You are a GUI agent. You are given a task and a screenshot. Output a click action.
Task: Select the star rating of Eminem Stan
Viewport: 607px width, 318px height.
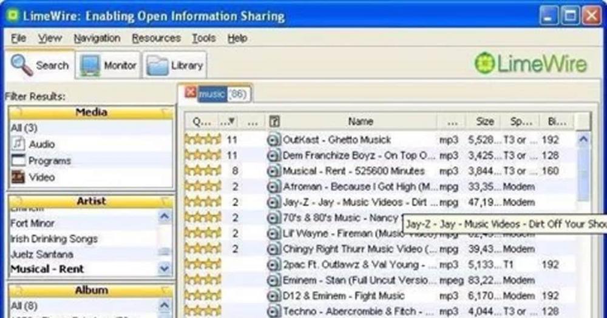tap(203, 280)
